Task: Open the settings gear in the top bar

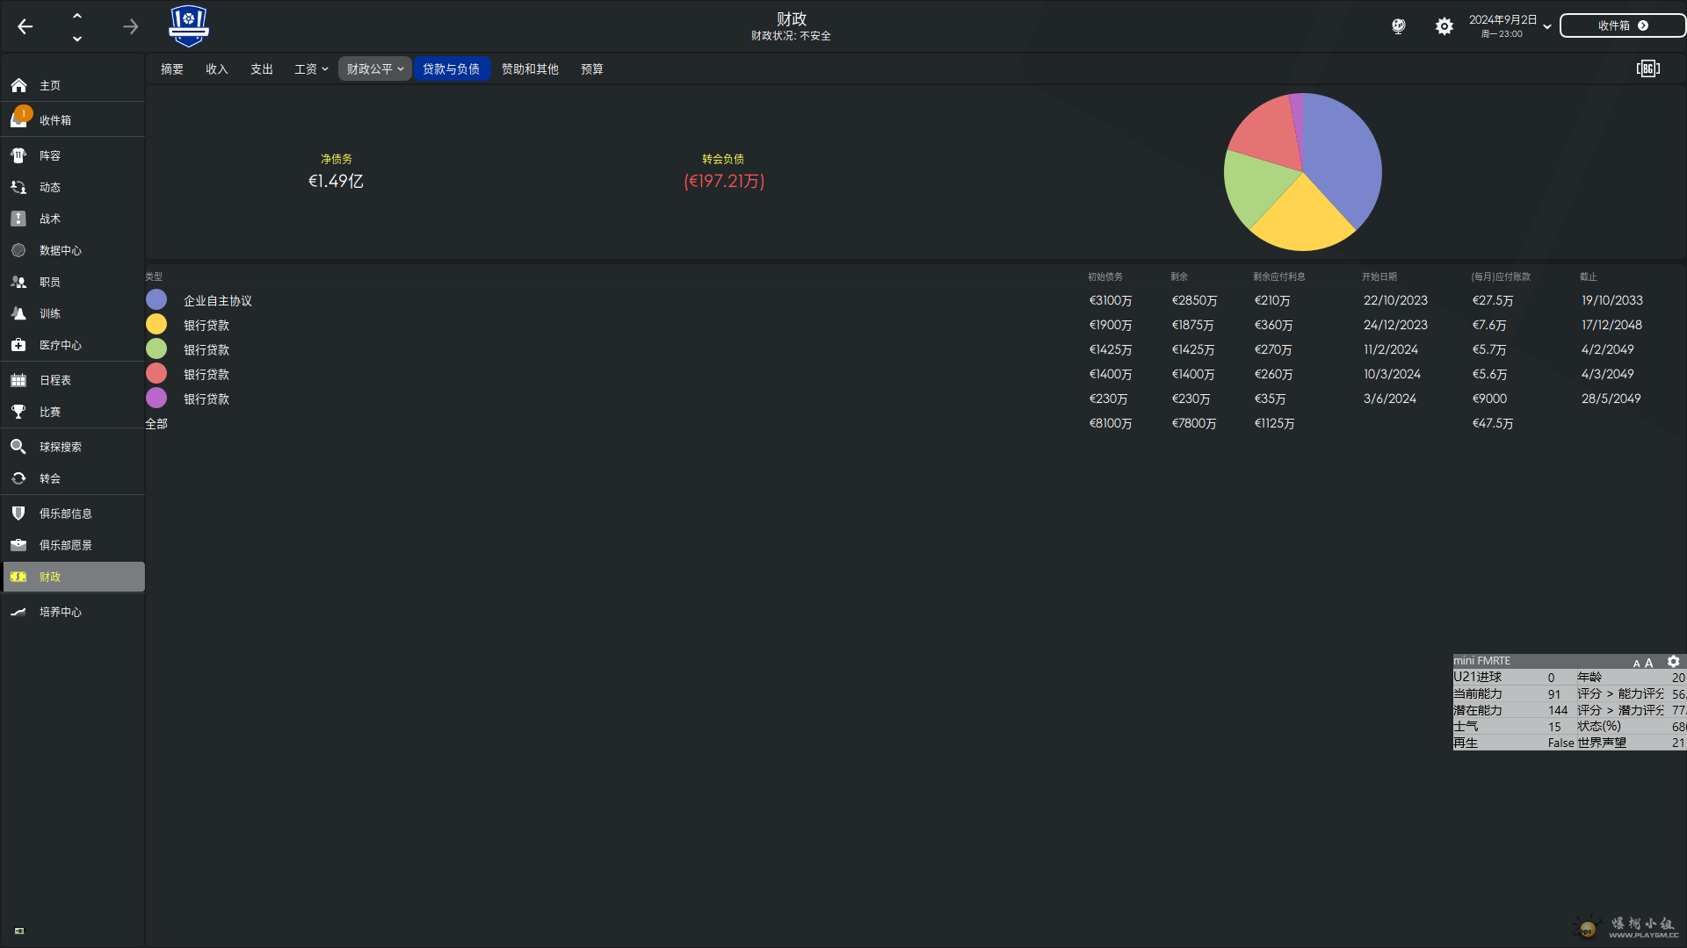Action: pos(1444,26)
